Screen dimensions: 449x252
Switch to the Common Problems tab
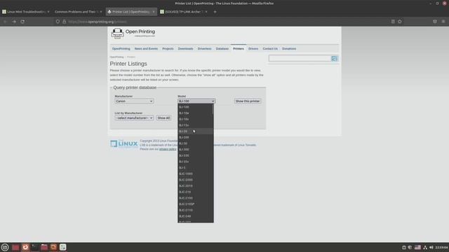click(x=77, y=12)
